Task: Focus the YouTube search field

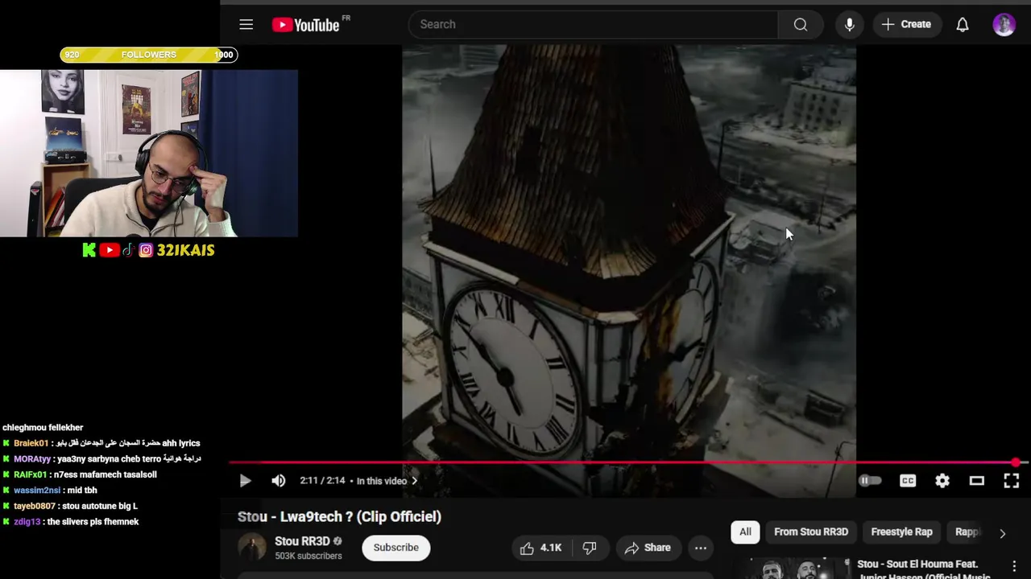Action: tap(594, 24)
